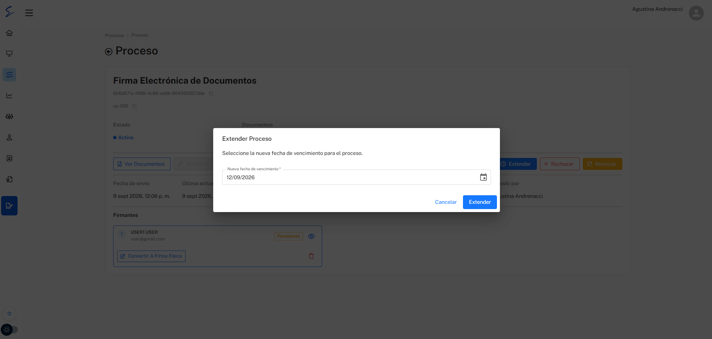Open the help icon in sidebar
This screenshot has height=339, width=712.
tap(9, 314)
